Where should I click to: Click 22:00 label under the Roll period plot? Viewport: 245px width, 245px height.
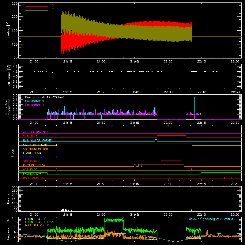pyautogui.click(x=168, y=92)
